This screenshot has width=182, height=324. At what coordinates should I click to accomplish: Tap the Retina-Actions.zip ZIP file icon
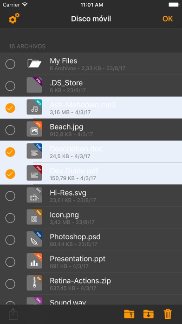click(34, 283)
